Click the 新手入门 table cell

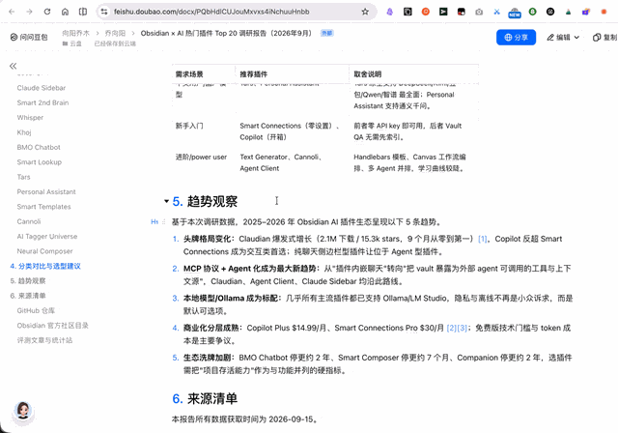click(x=189, y=126)
